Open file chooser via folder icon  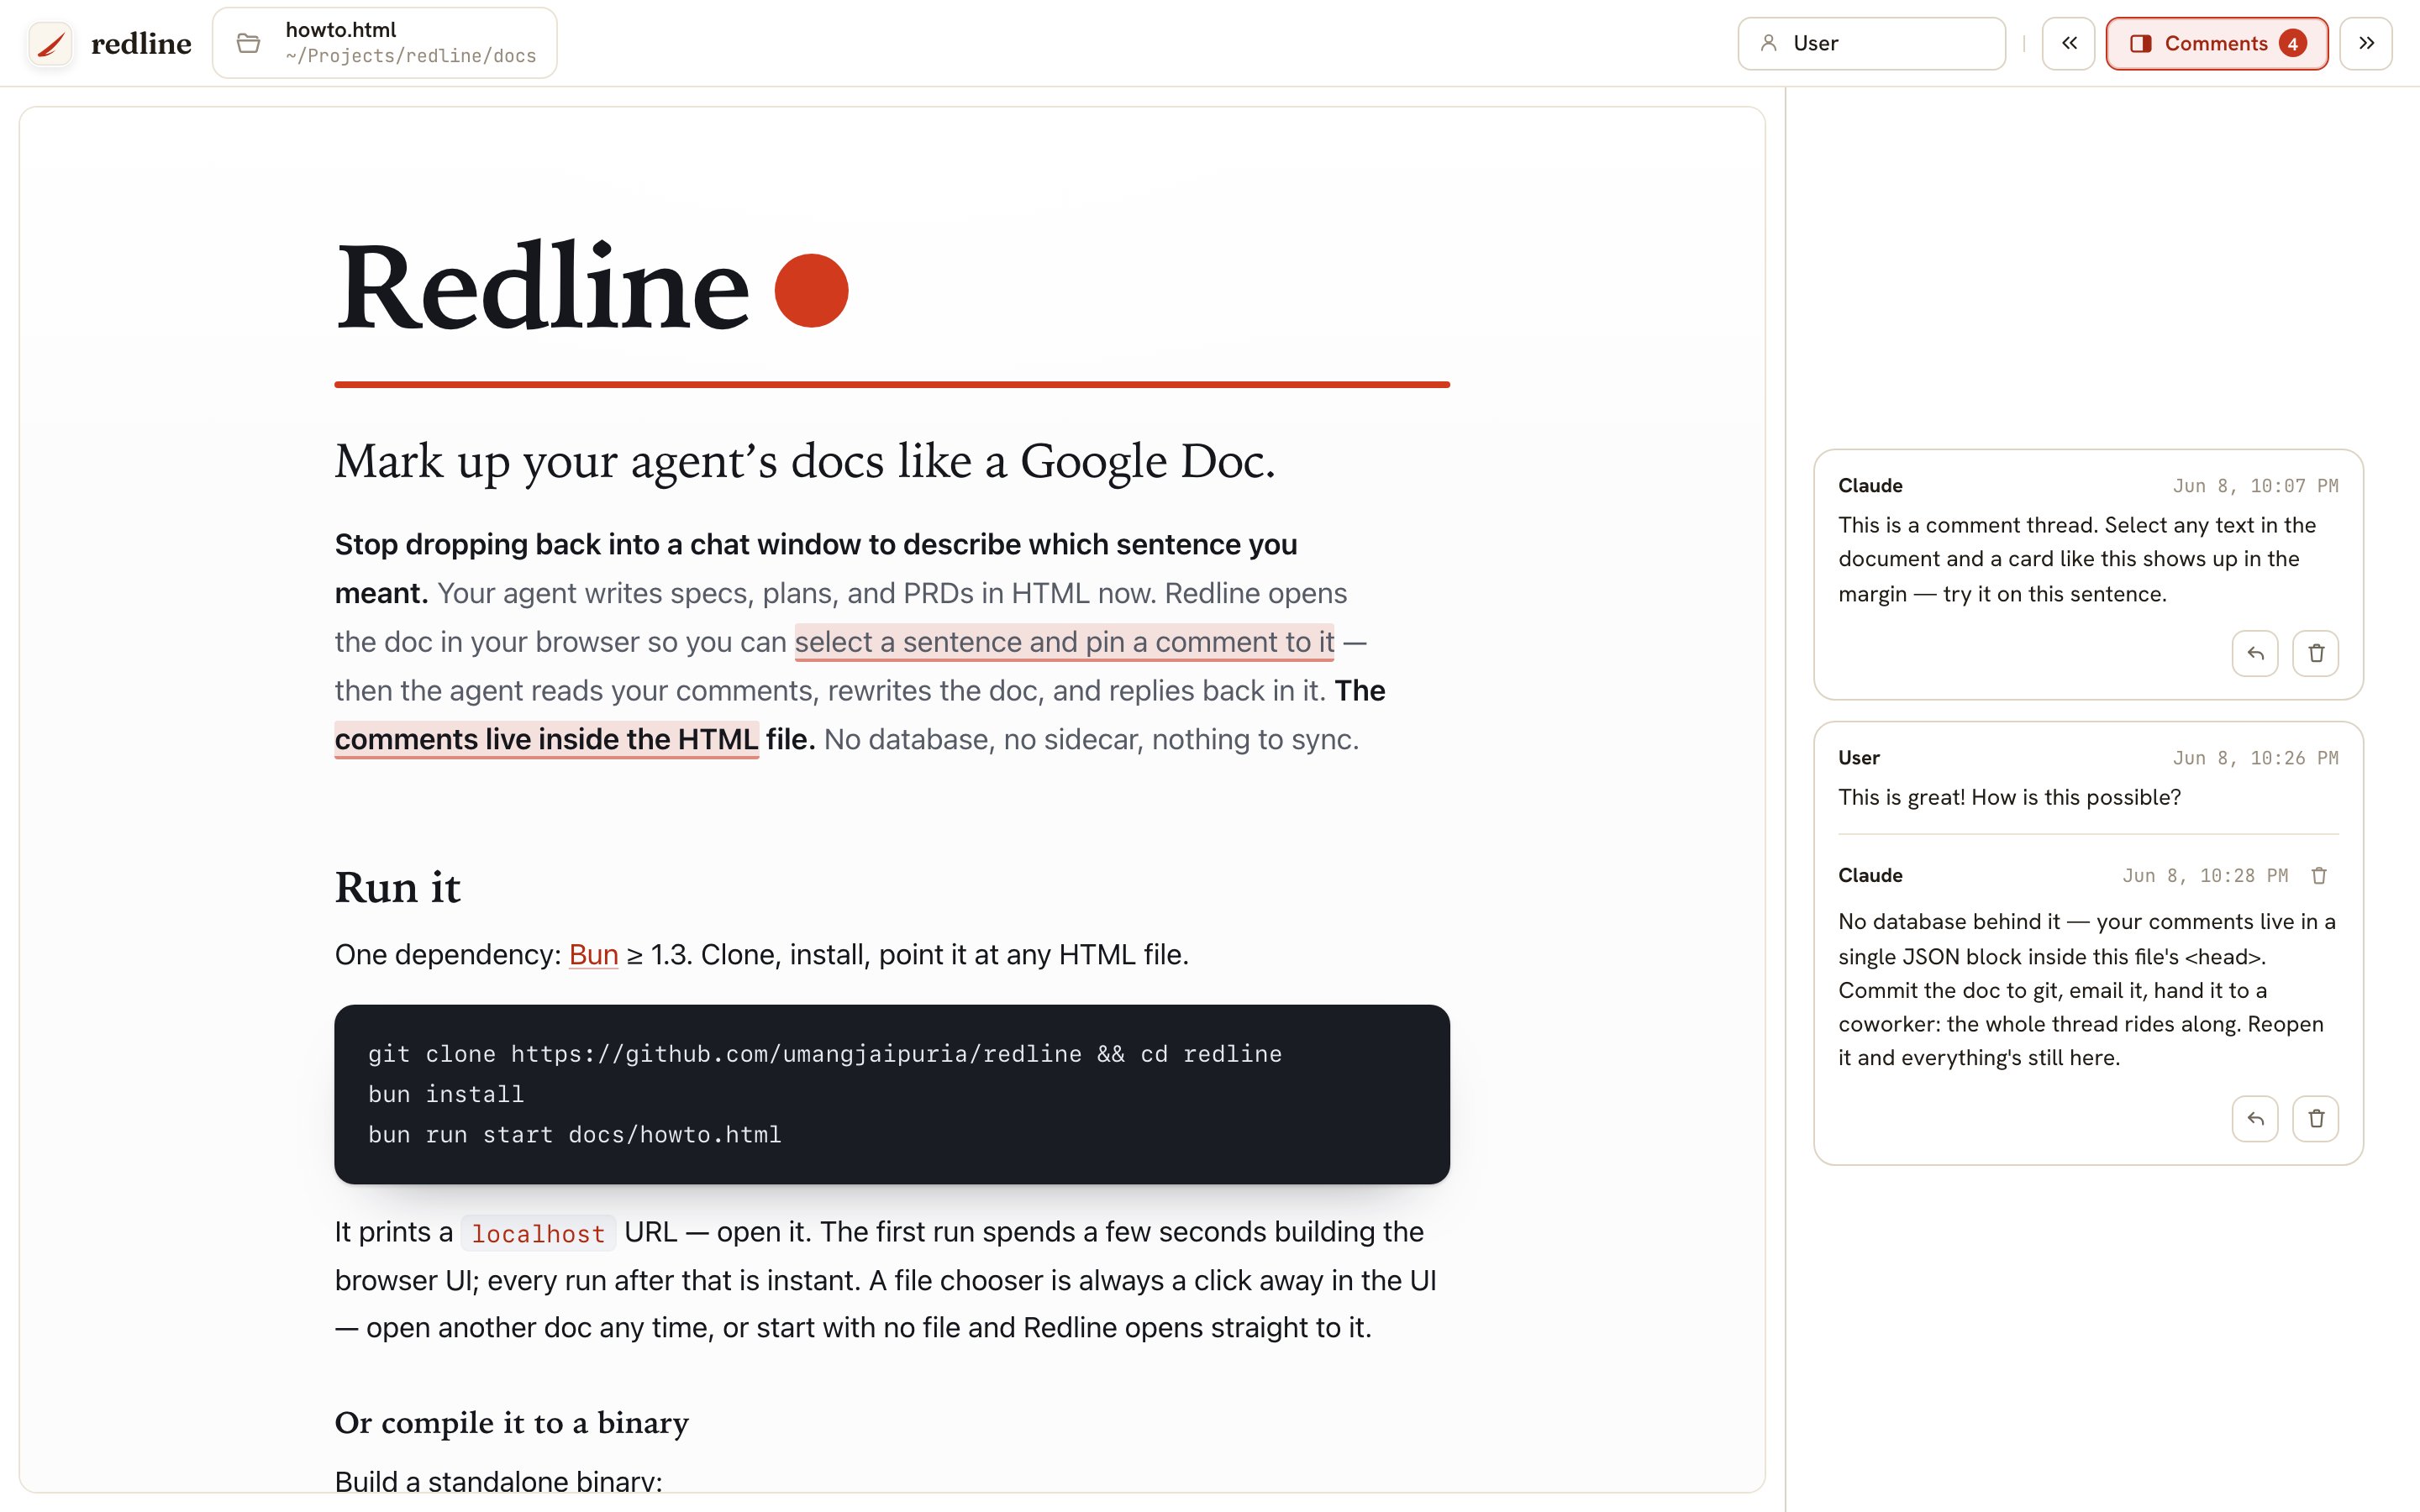(248, 43)
